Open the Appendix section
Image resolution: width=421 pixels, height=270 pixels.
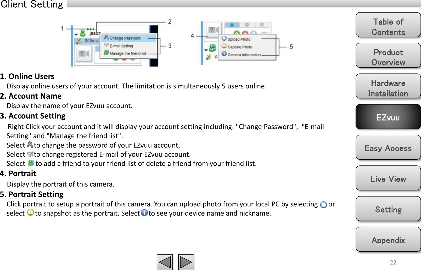point(388,239)
